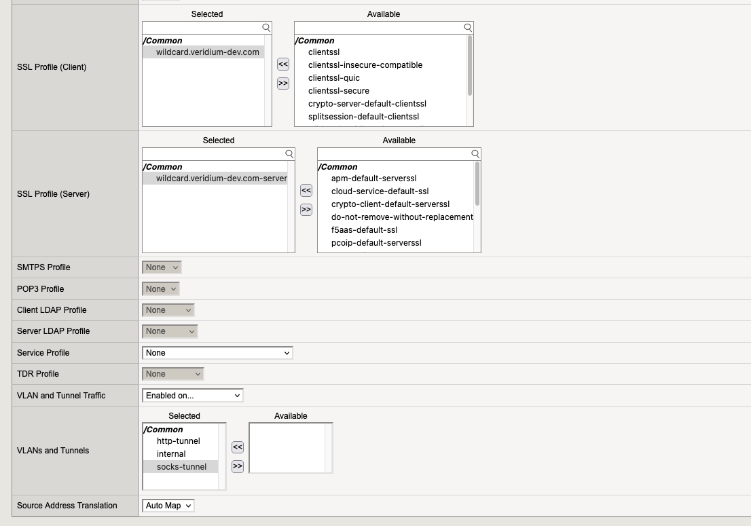Image resolution: width=751 pixels, height=526 pixels.
Task: Select clientssl-secure in the available client profiles
Action: 338,91
